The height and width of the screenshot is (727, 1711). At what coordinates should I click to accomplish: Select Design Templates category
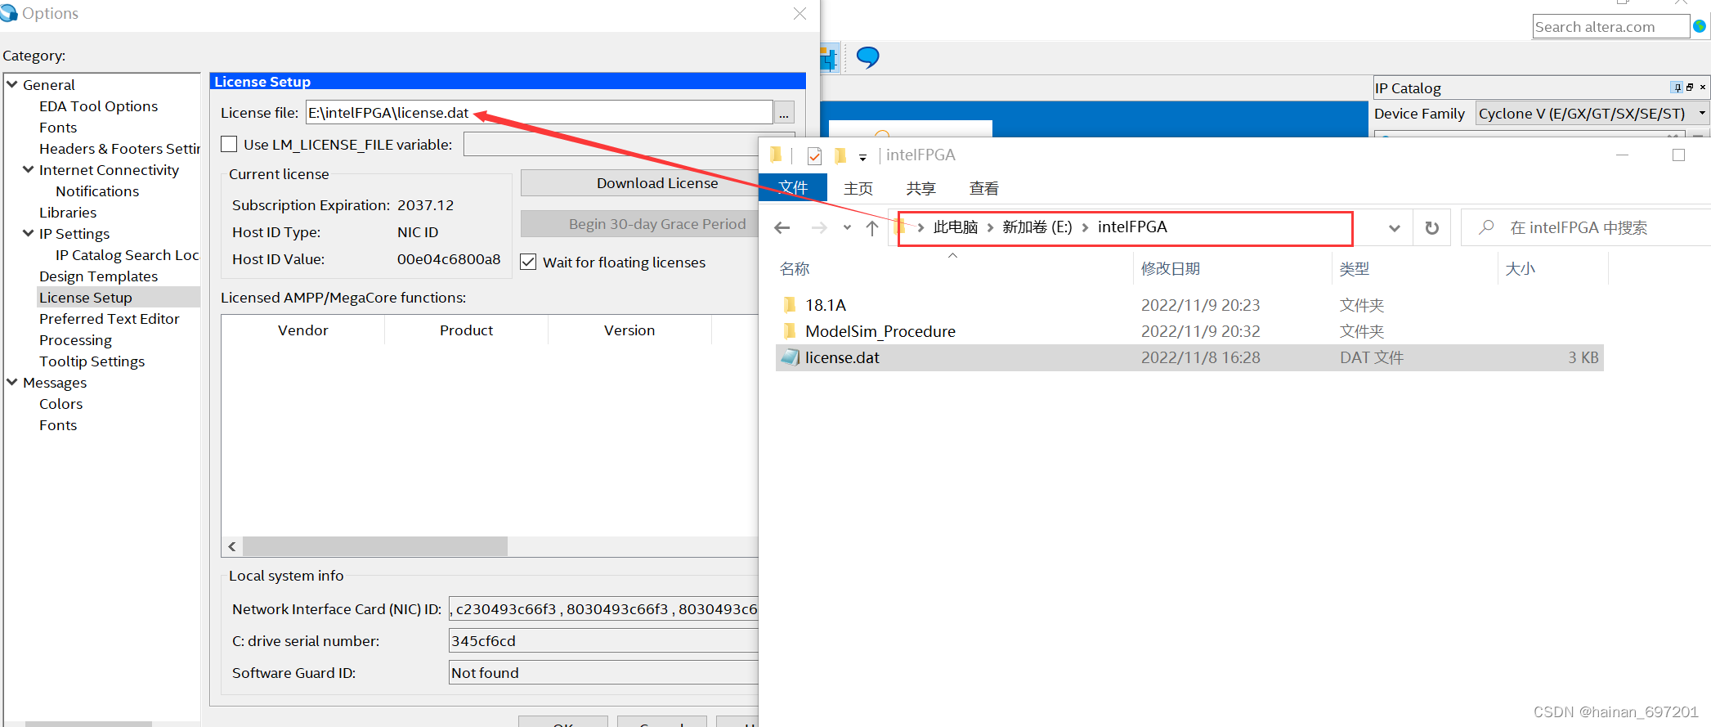coord(99,276)
